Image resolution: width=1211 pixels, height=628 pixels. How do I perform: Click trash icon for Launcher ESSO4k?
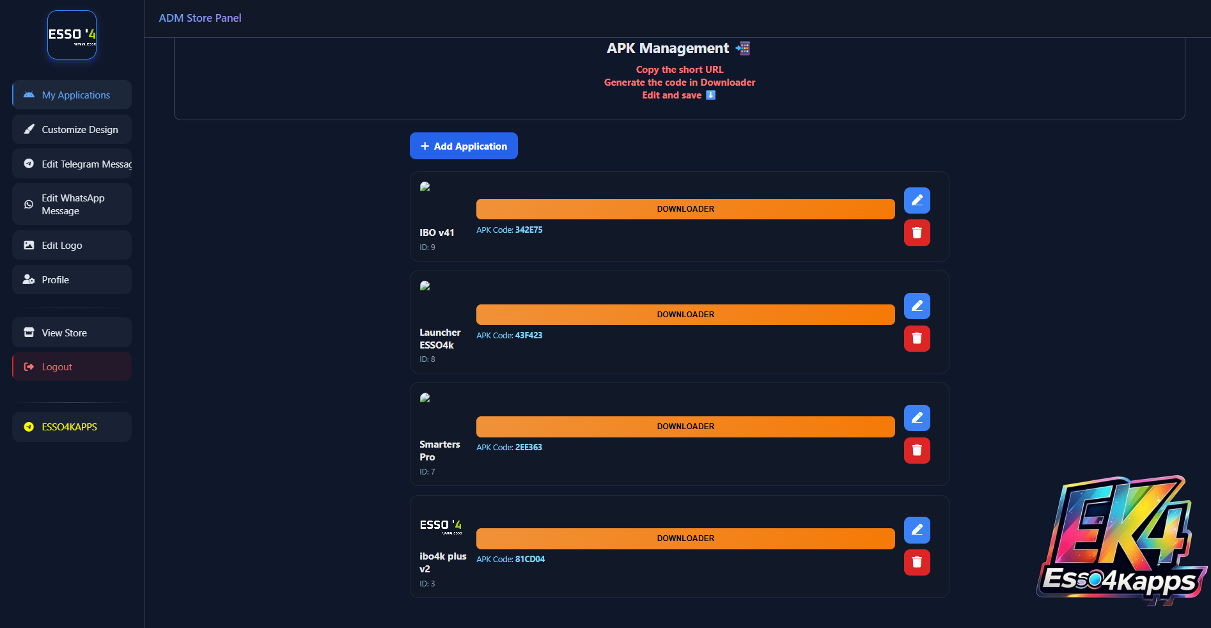pyautogui.click(x=917, y=338)
